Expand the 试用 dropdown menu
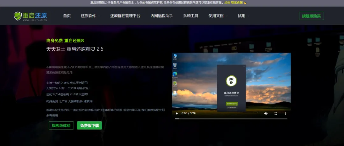This screenshot has width=344, height=146. (243, 16)
